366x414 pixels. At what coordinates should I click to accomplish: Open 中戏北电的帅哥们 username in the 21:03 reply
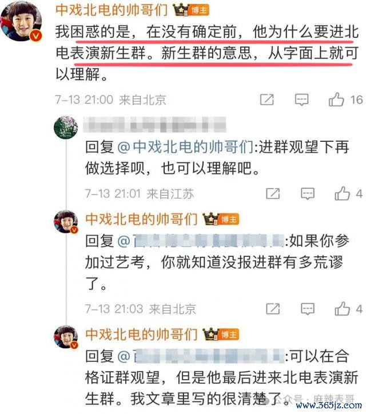click(142, 219)
